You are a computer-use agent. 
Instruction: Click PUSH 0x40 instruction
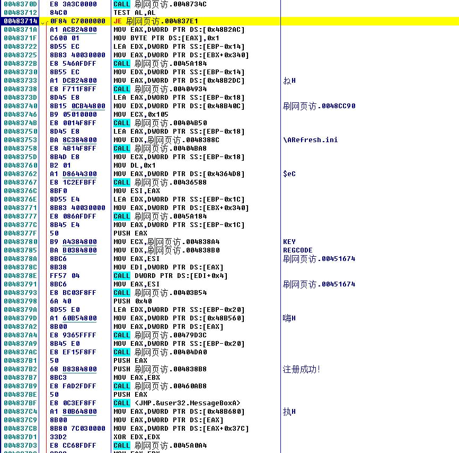(133, 301)
